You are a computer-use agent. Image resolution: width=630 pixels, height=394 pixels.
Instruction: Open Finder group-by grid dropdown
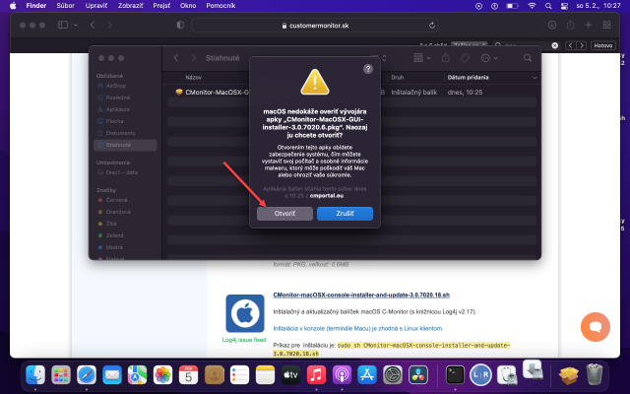pyautogui.click(x=422, y=58)
